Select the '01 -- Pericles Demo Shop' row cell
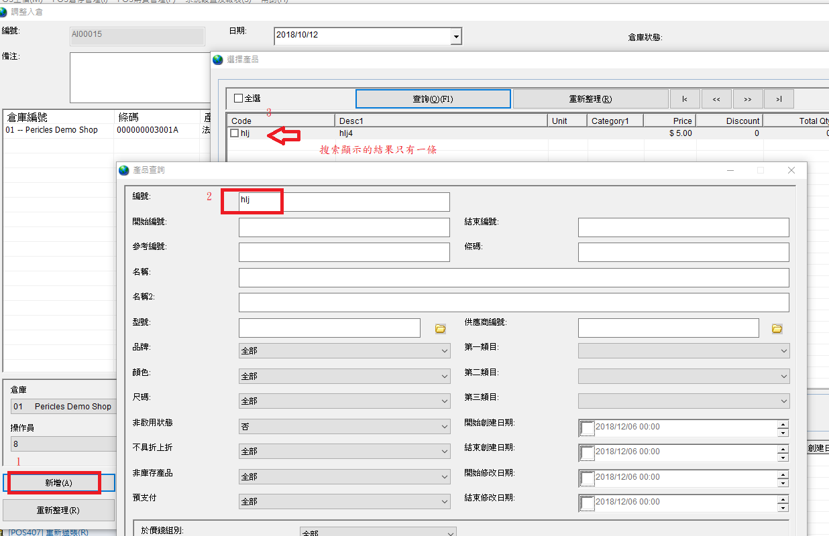Image resolution: width=829 pixels, height=536 pixels. tap(59, 130)
